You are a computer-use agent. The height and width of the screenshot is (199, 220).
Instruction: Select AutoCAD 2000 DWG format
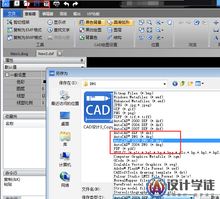(167, 141)
